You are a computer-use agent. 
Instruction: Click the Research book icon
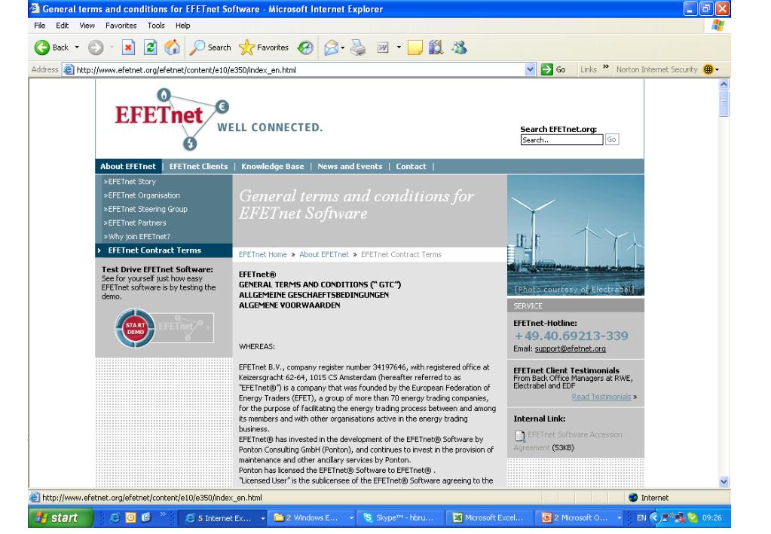click(x=436, y=48)
